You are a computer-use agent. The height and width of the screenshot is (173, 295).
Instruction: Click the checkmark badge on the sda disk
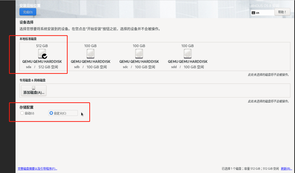coord(45,56)
